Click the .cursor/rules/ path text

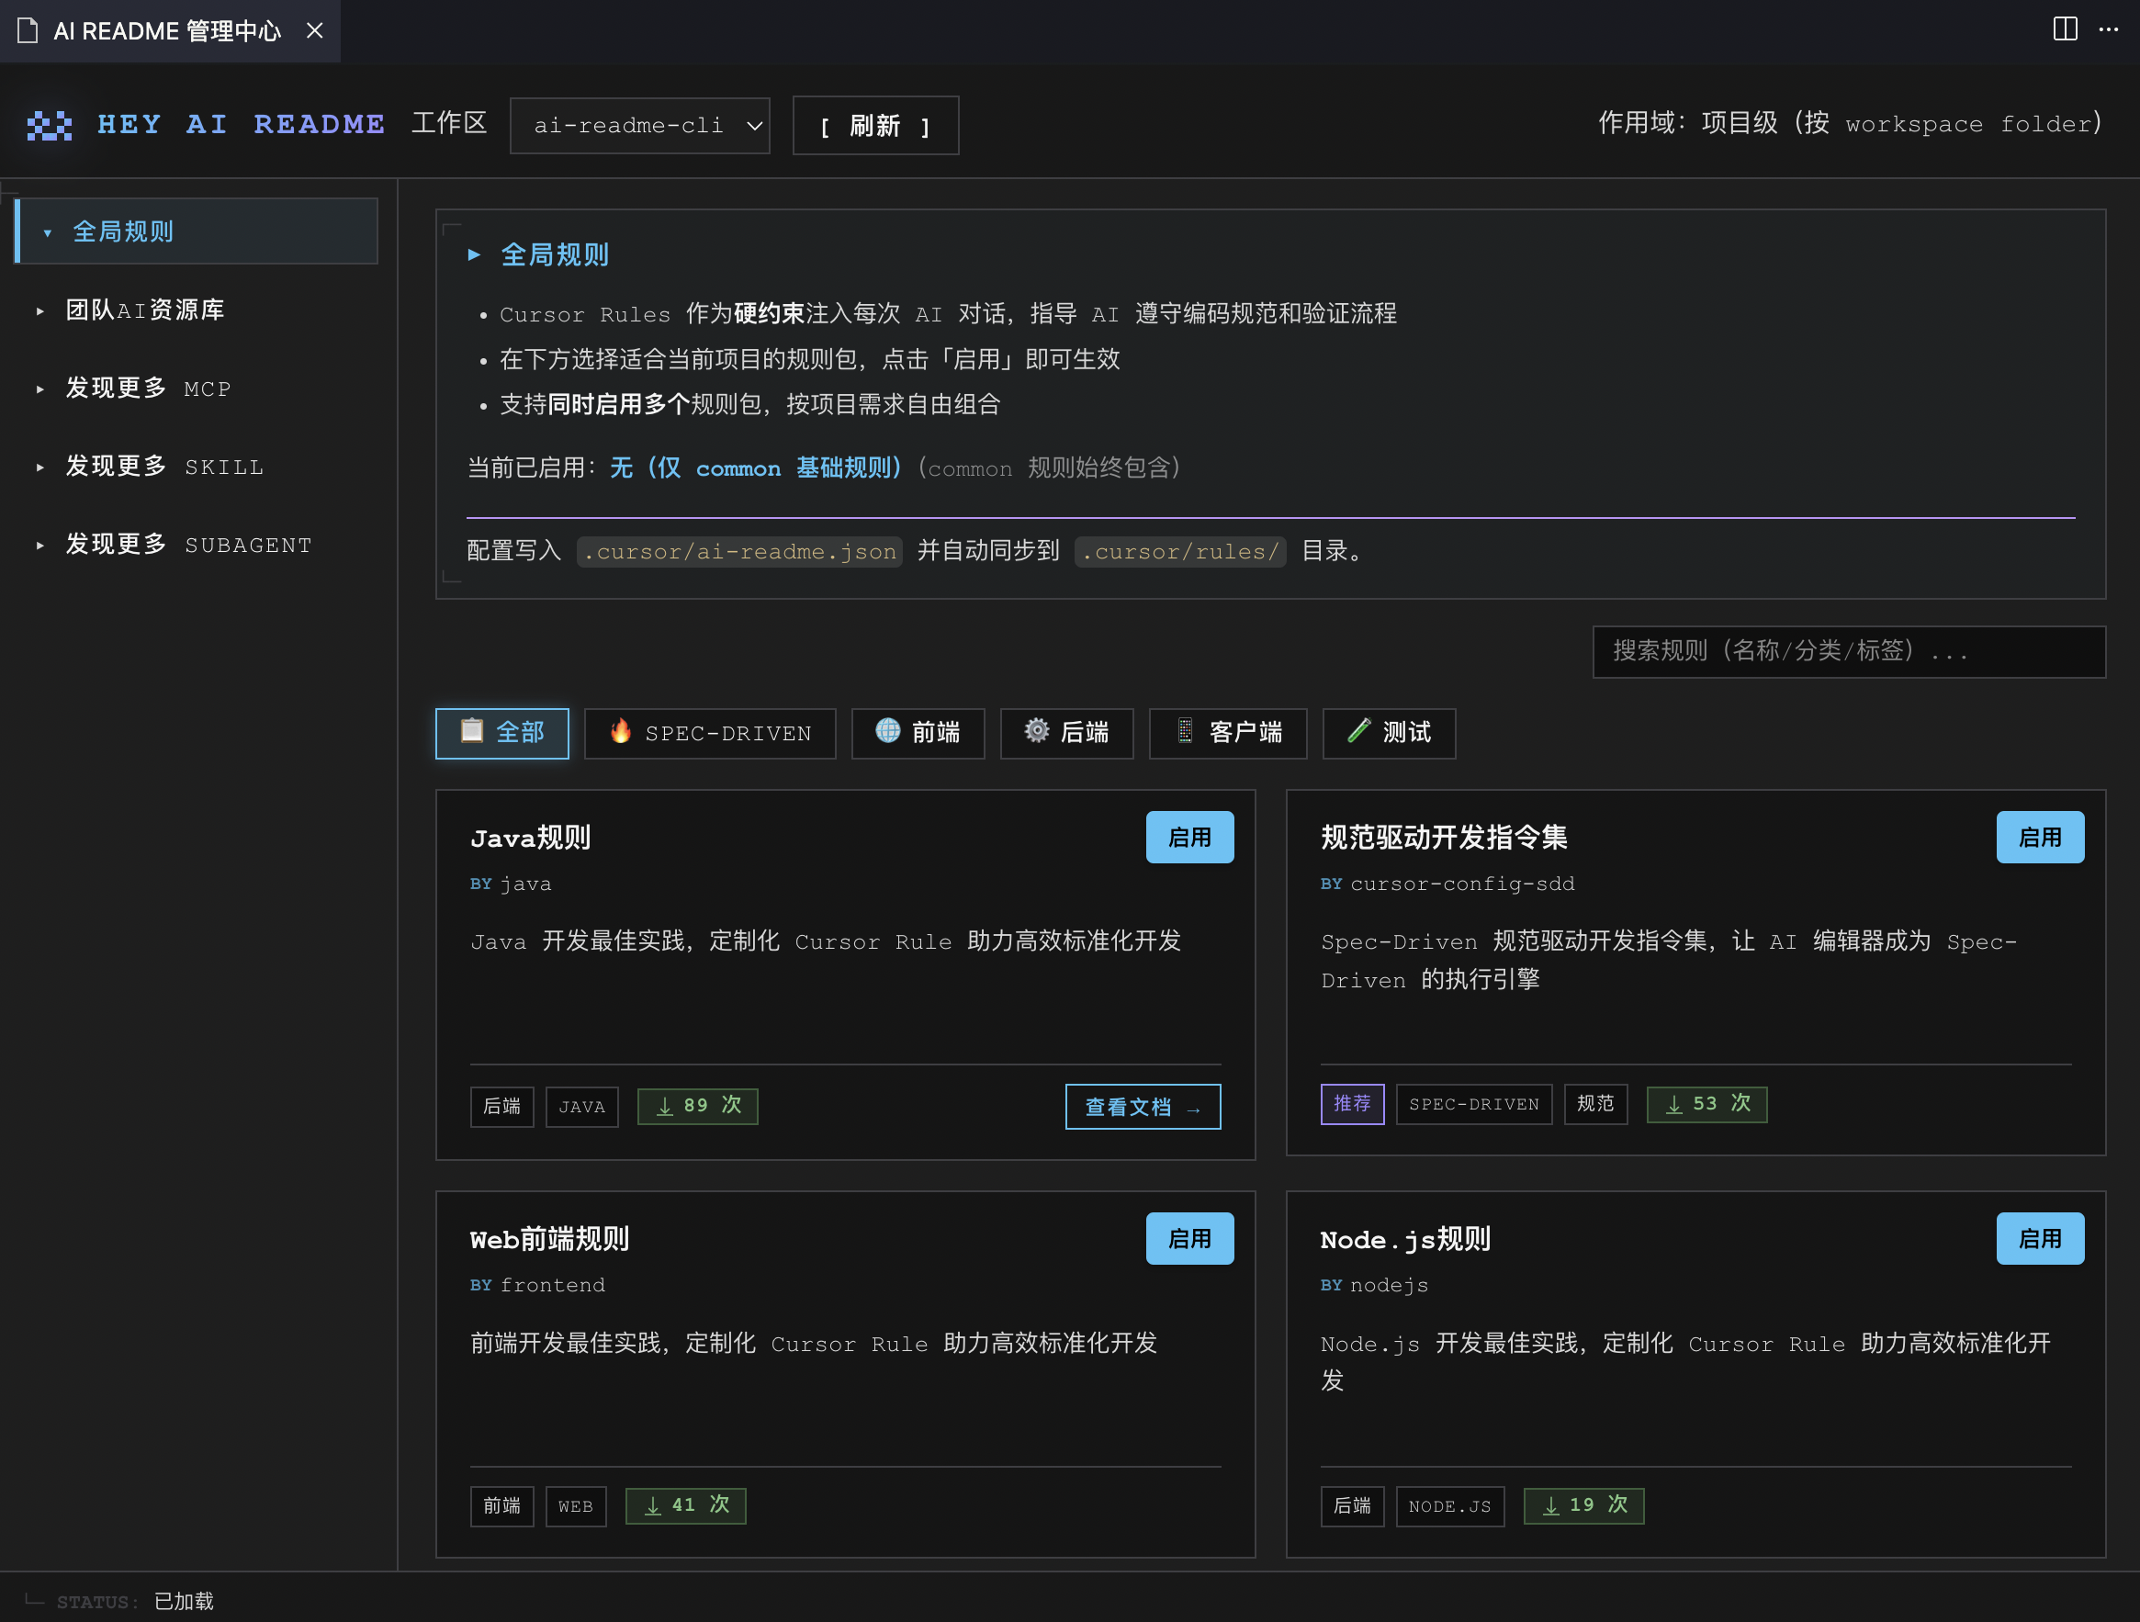coord(1180,551)
